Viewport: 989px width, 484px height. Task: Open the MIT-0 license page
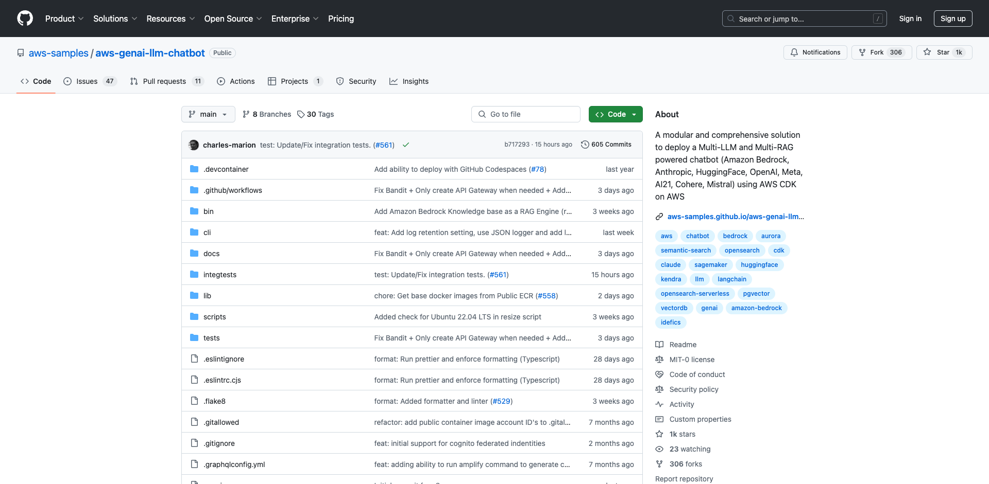click(691, 359)
